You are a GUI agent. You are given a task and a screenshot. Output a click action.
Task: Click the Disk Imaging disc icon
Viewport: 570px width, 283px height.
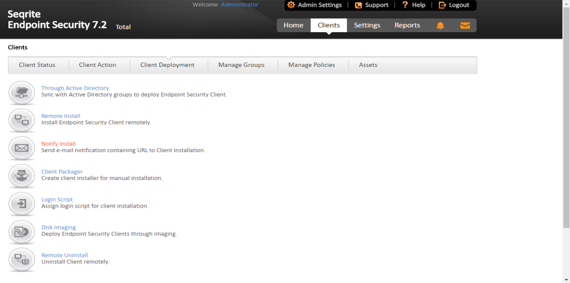pyautogui.click(x=22, y=231)
